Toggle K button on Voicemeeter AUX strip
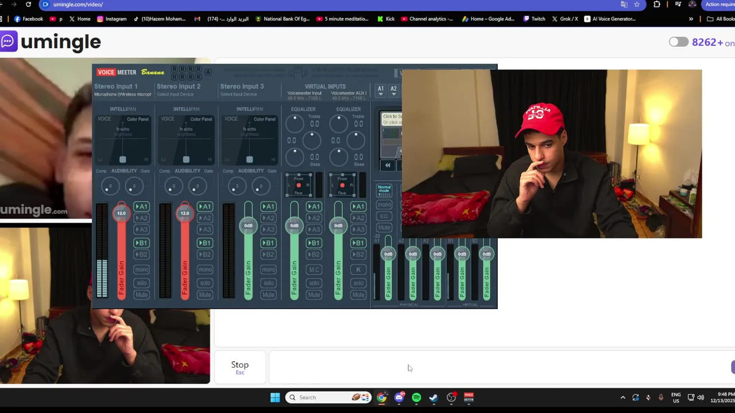 tap(358, 270)
